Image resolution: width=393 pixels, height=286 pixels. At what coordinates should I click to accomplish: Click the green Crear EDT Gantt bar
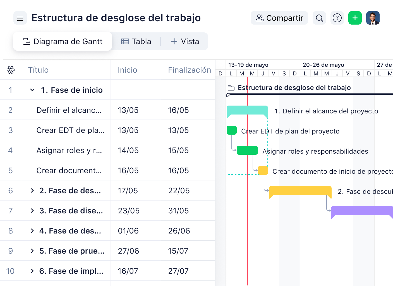(x=232, y=130)
